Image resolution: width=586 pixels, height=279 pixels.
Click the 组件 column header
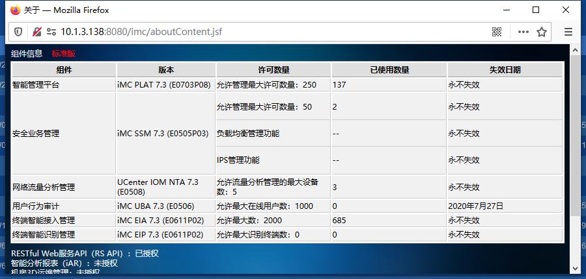[x=64, y=69]
